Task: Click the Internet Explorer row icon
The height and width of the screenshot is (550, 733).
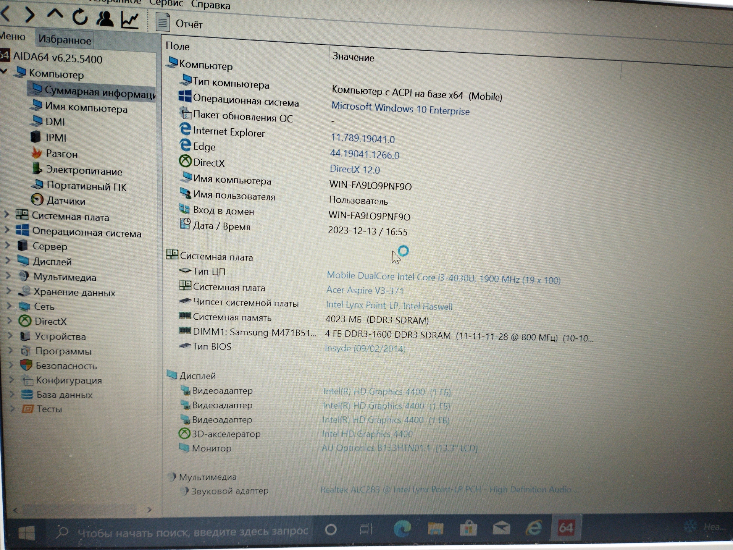Action: (185, 129)
